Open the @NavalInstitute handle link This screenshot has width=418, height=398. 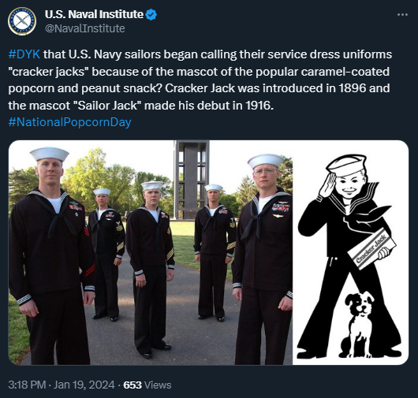coord(84,28)
